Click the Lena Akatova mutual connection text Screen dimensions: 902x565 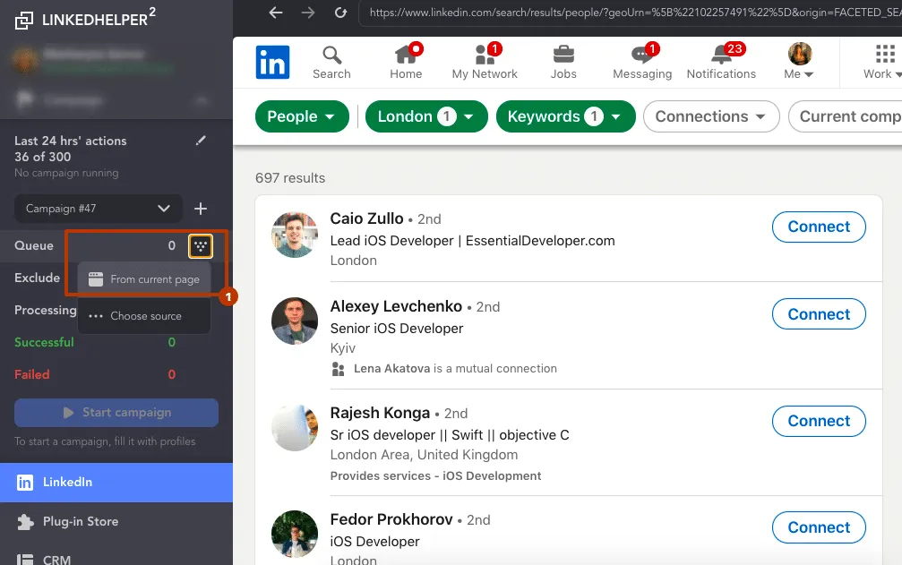455,369
